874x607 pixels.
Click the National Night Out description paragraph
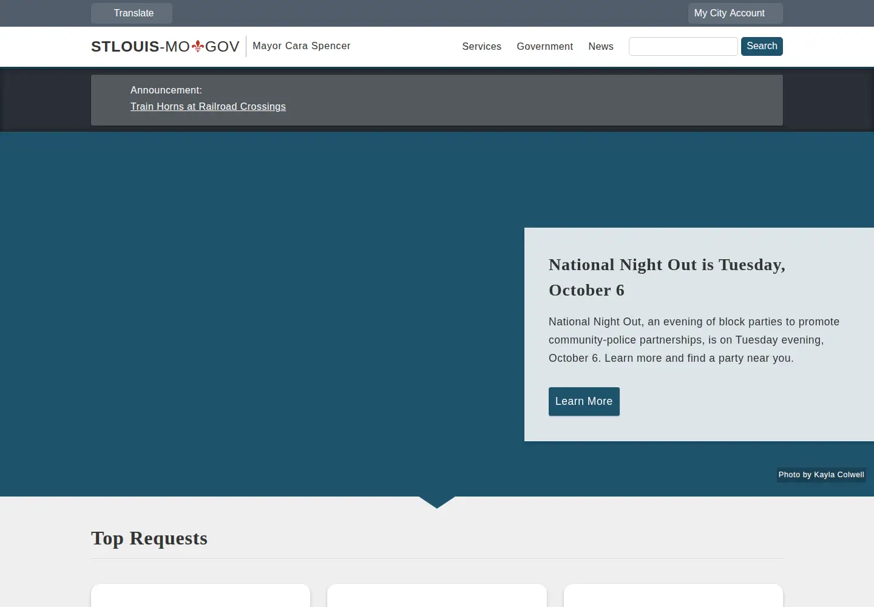click(x=694, y=340)
